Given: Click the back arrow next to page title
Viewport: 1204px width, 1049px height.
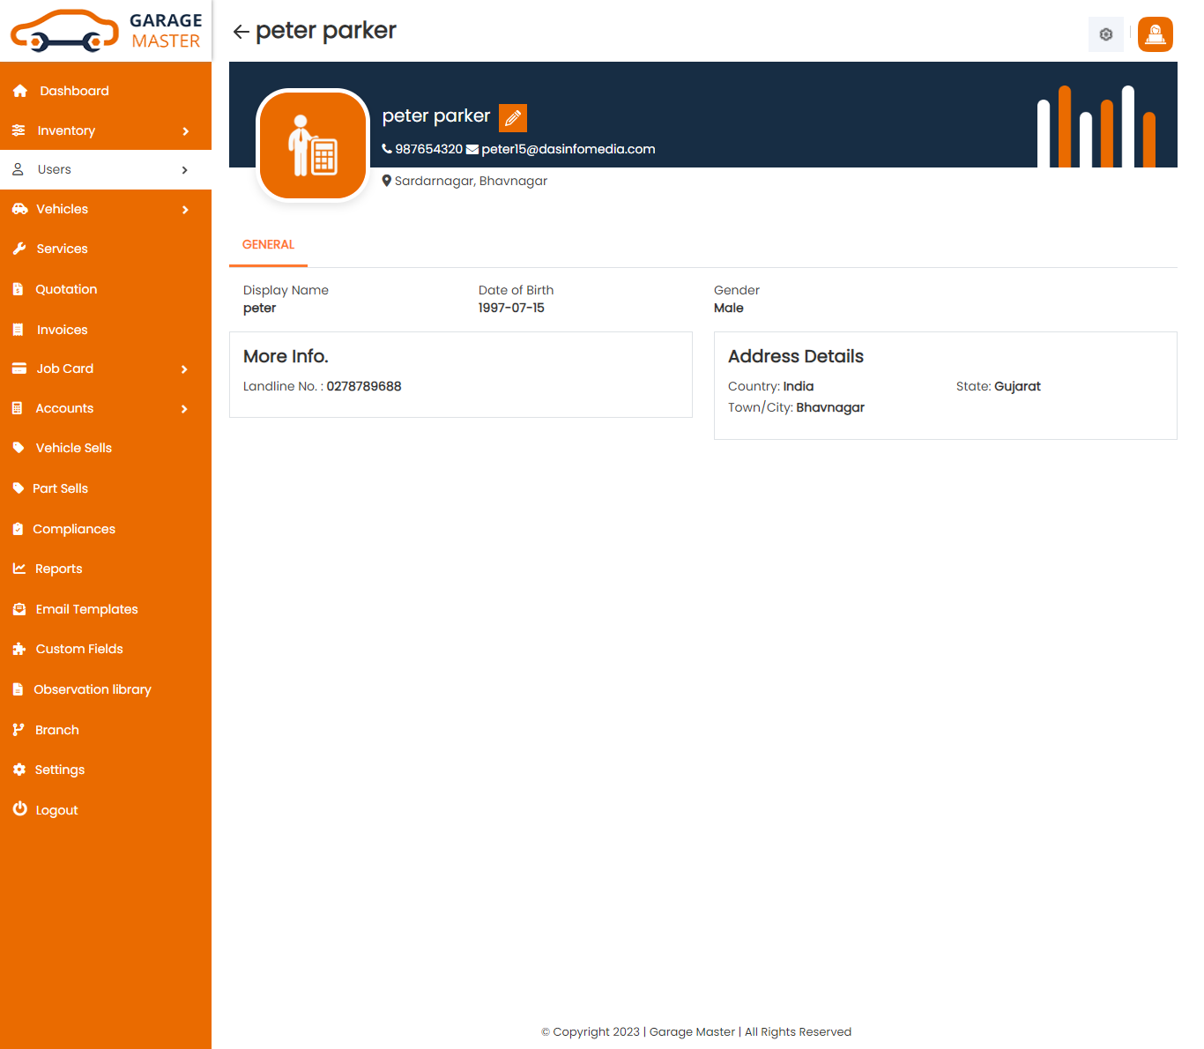Looking at the screenshot, I should (241, 33).
